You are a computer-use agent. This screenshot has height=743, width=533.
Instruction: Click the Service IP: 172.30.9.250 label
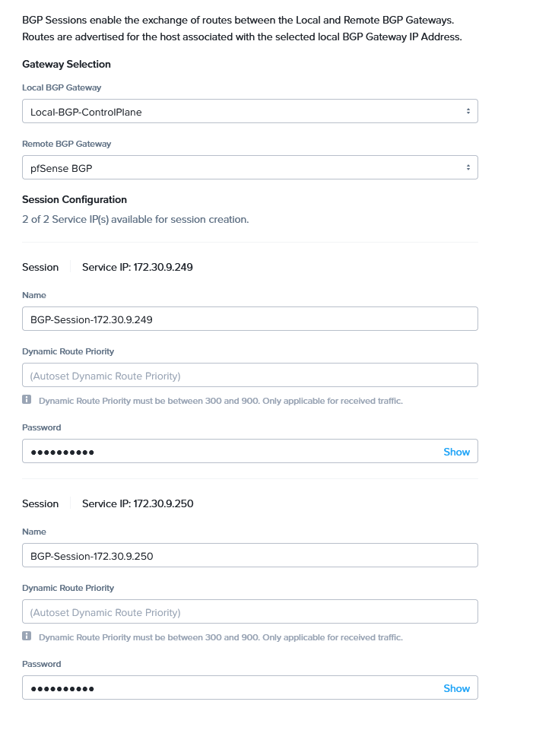pyautogui.click(x=138, y=503)
